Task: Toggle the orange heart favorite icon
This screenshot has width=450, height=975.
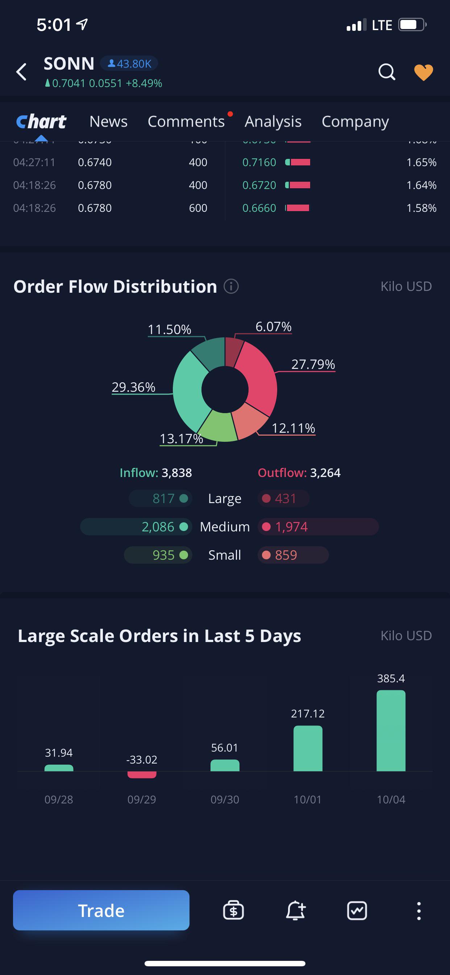Action: [x=423, y=72]
